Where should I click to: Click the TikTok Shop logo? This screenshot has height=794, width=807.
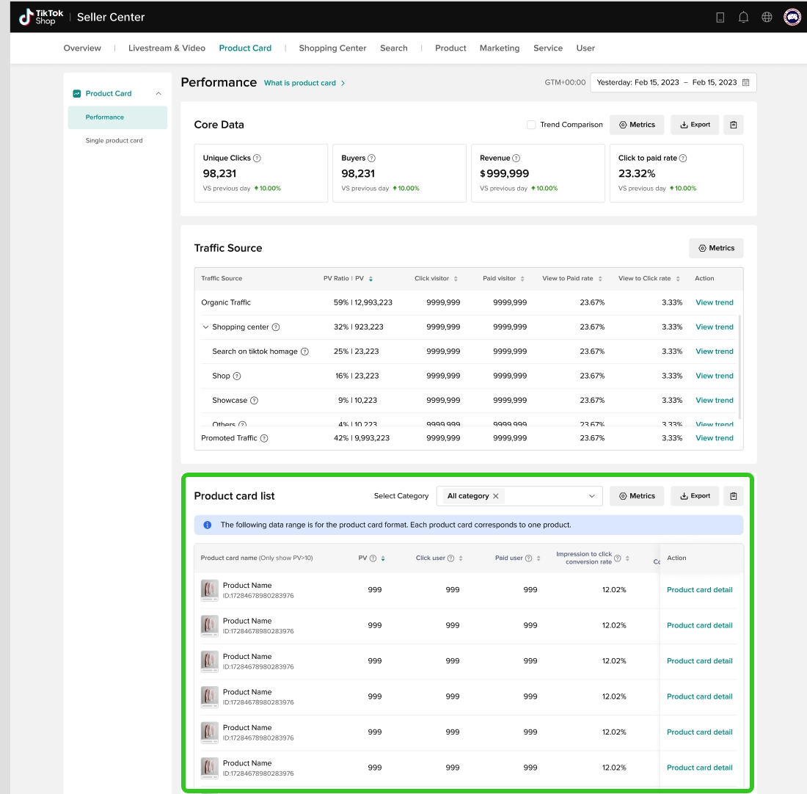point(42,17)
